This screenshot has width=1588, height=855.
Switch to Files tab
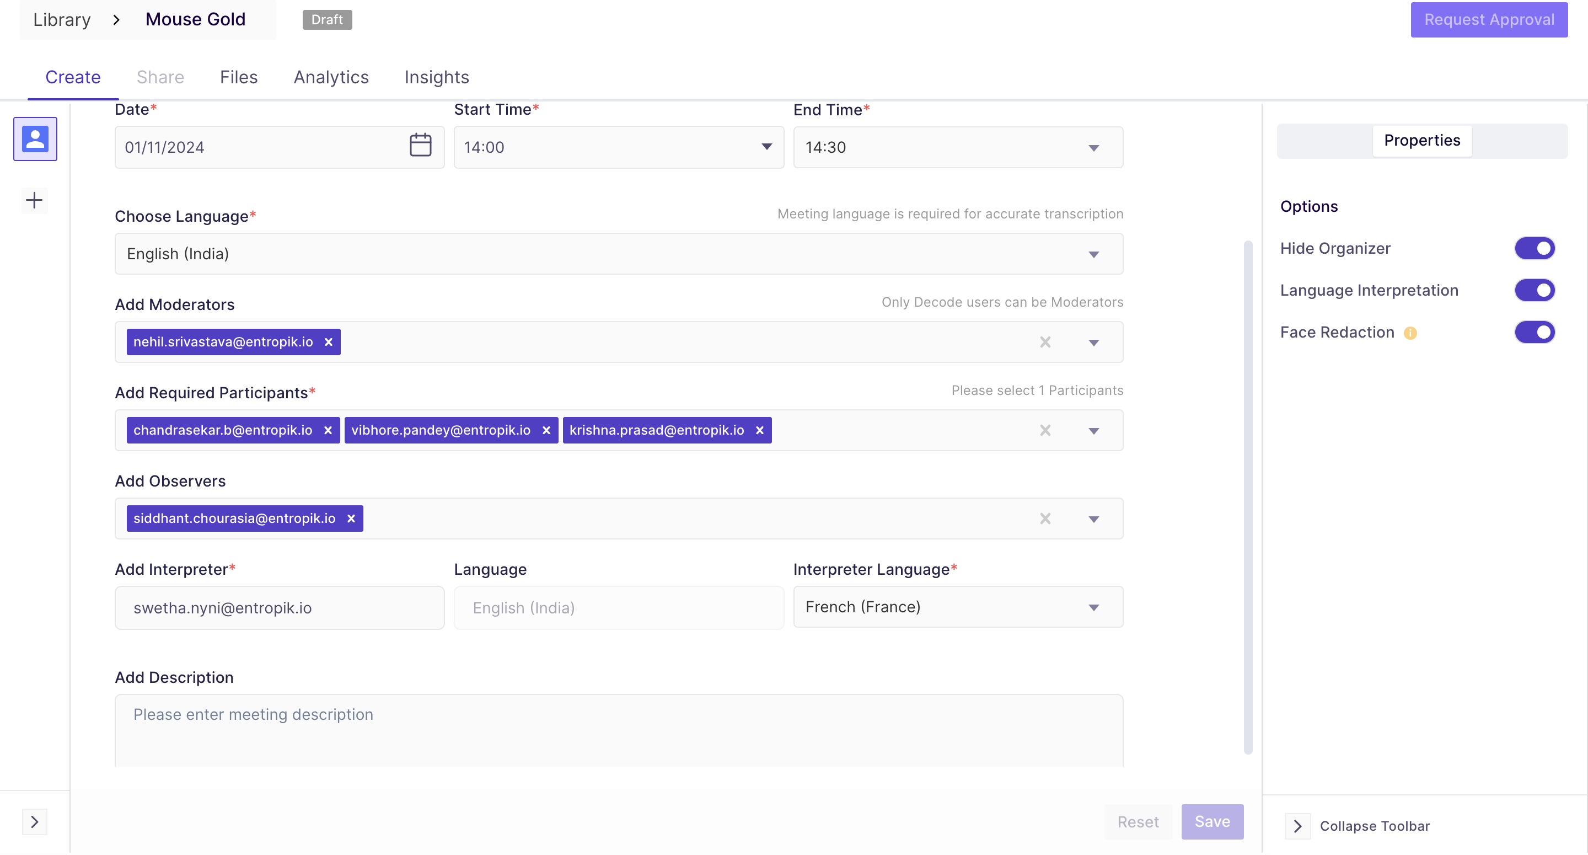(239, 77)
